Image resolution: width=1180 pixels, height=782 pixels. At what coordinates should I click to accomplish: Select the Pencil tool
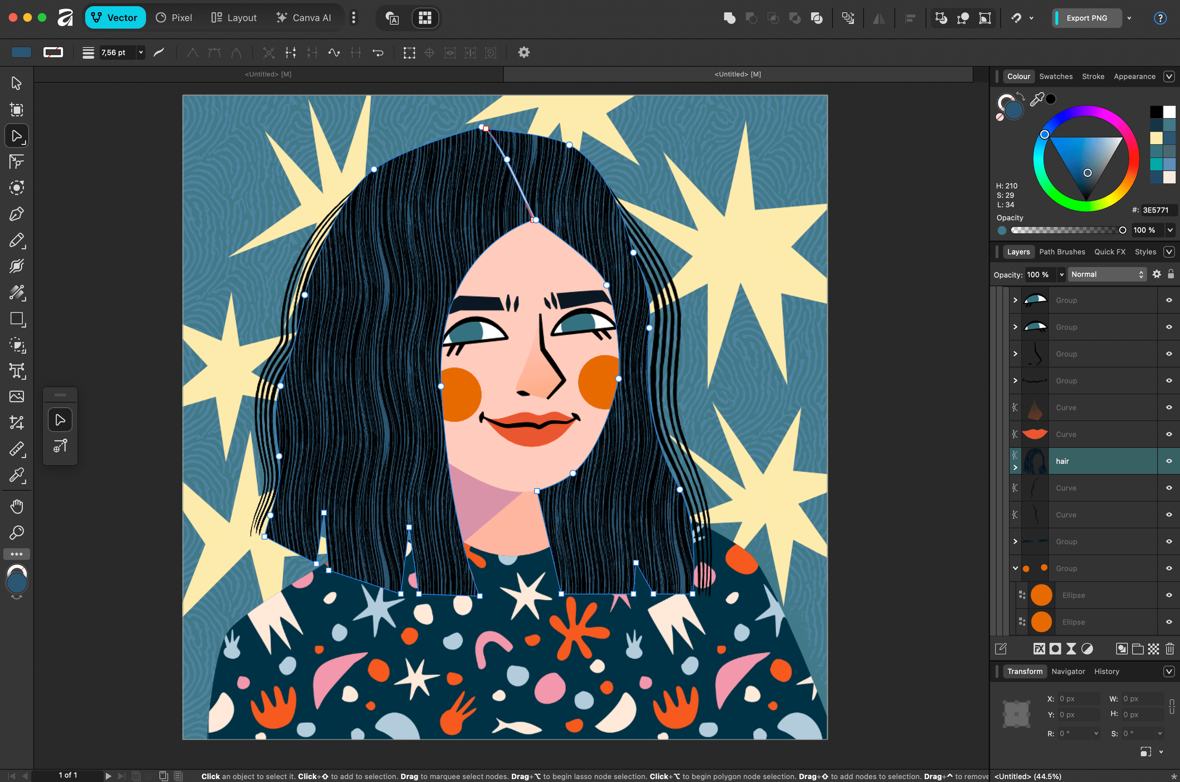pos(17,240)
